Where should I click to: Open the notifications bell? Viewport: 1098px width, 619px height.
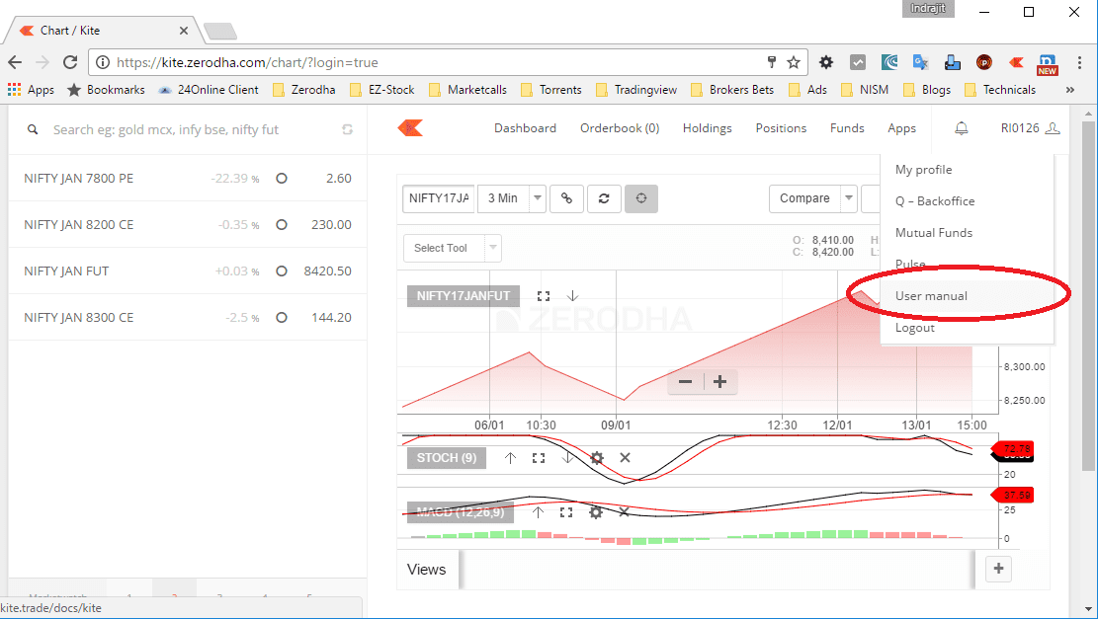tap(962, 128)
